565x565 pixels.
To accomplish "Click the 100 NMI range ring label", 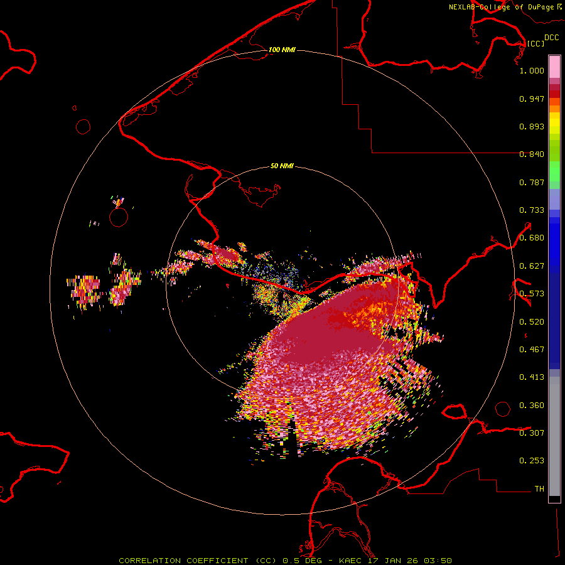I will [x=282, y=50].
